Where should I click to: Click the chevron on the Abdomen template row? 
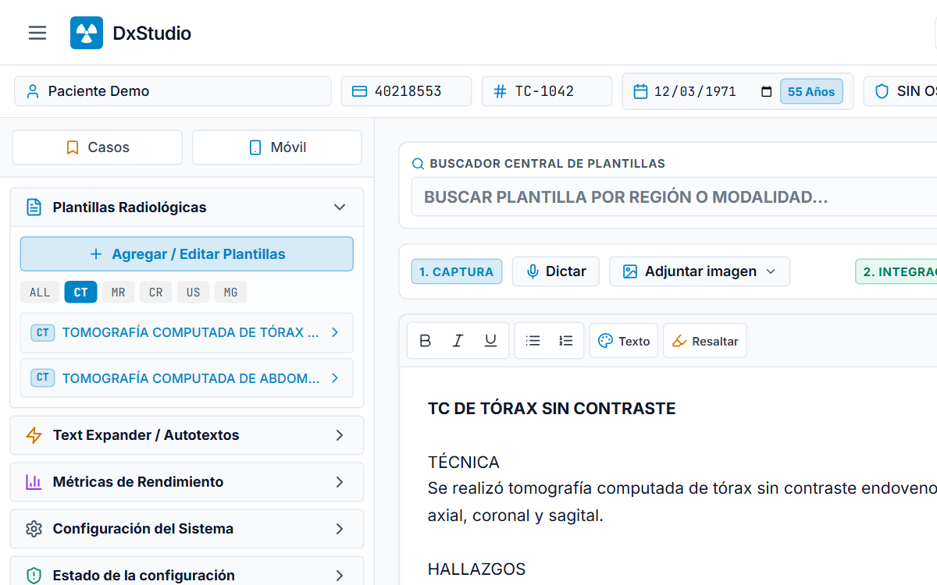(335, 378)
